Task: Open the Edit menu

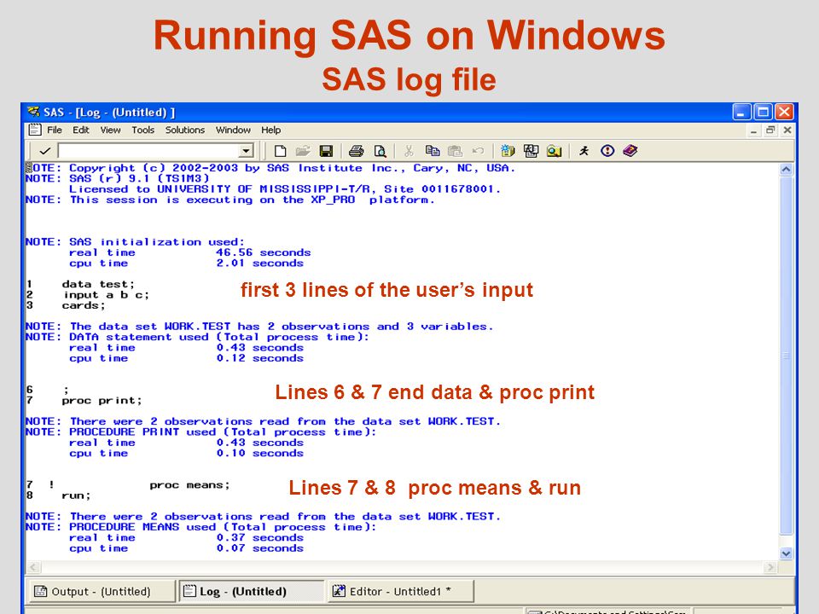Action: click(80, 130)
